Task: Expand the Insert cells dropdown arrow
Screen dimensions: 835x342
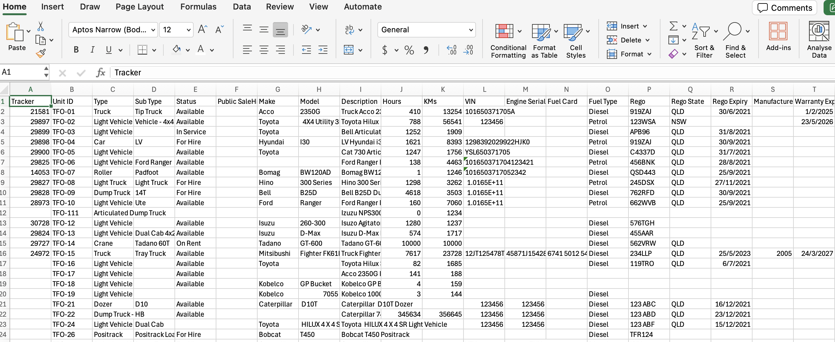Action: (x=645, y=26)
